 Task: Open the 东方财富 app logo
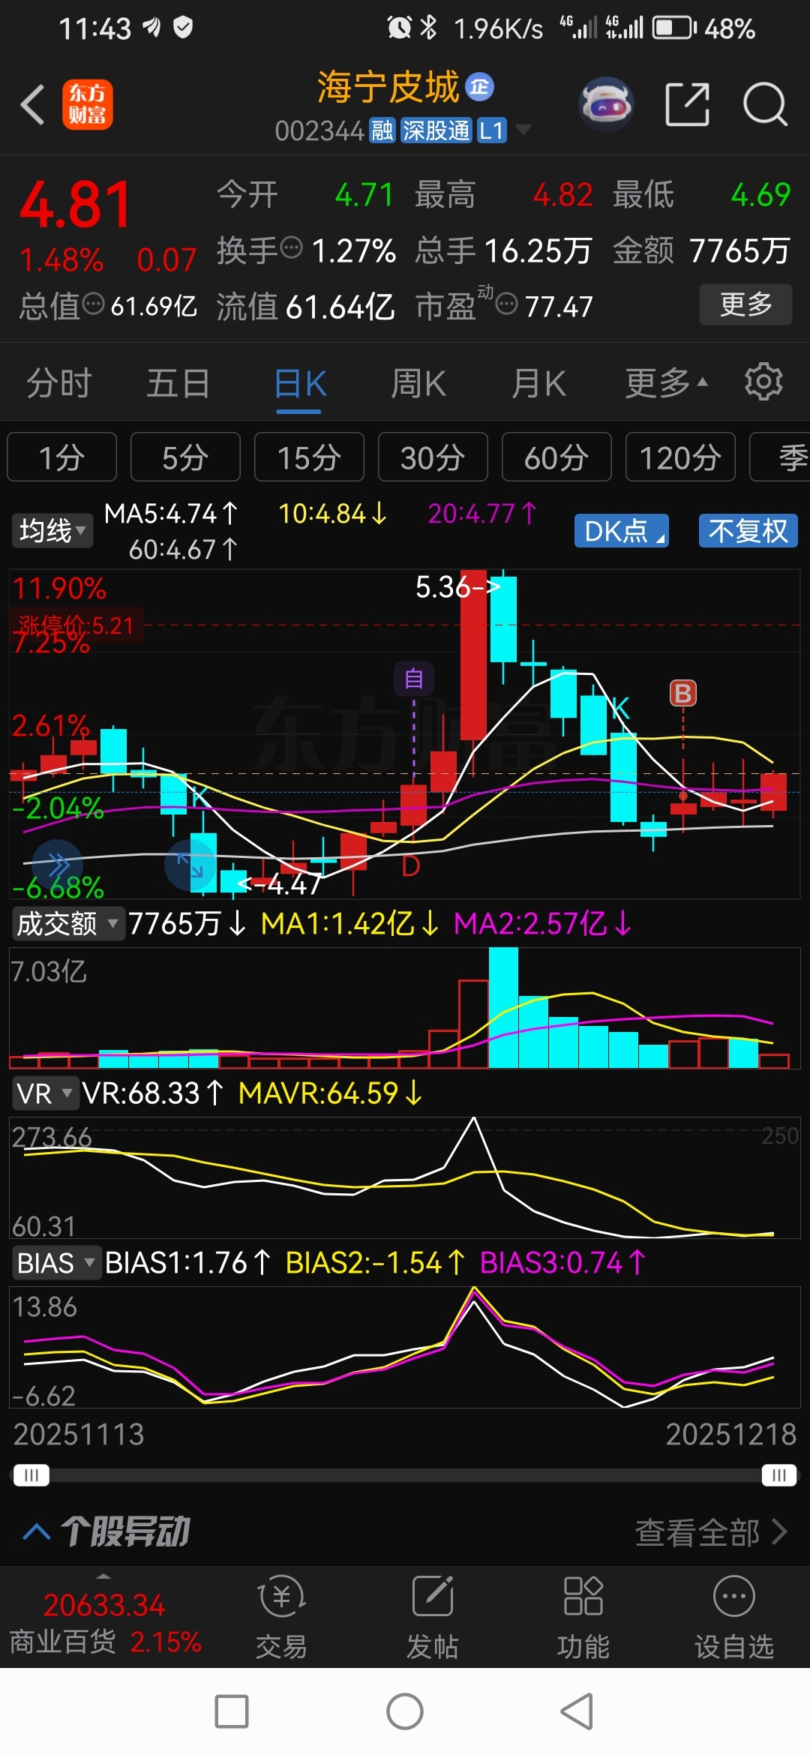click(88, 104)
